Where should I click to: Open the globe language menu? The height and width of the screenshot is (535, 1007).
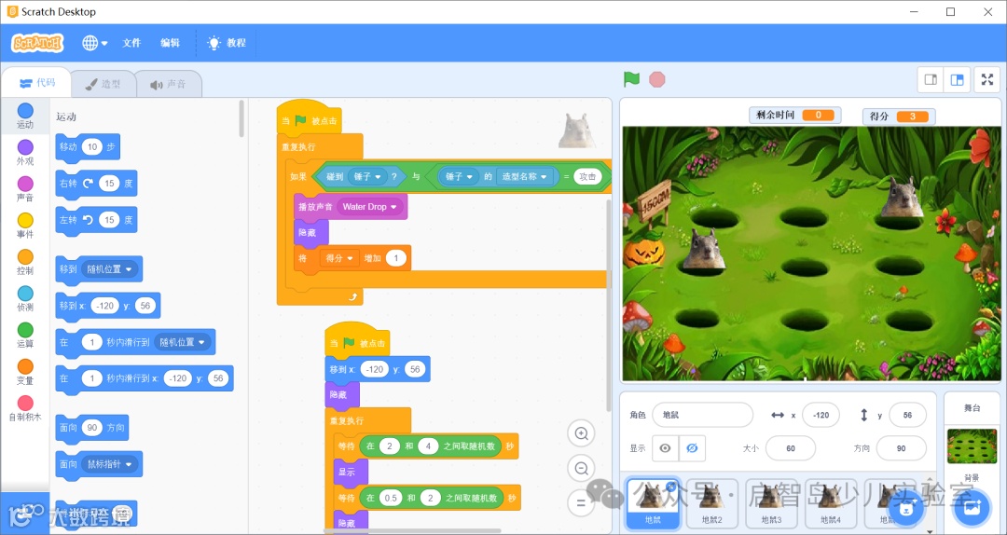(94, 43)
